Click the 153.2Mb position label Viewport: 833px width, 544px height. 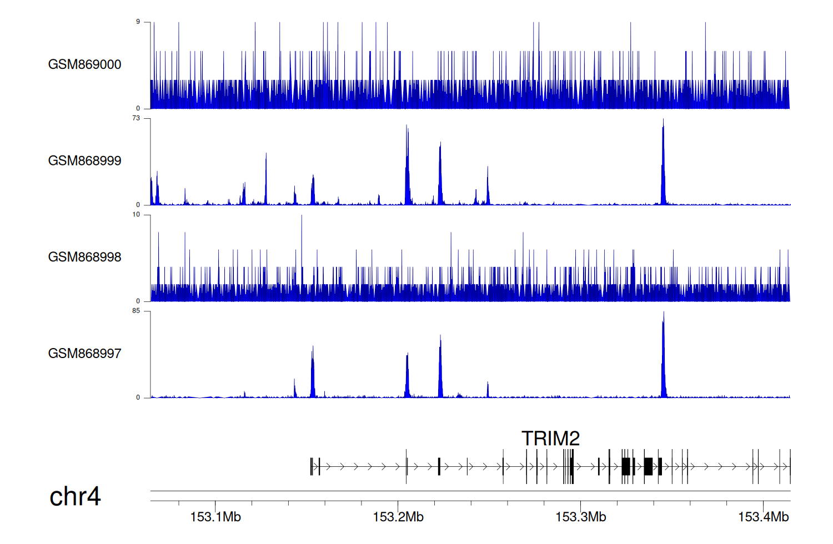(x=398, y=517)
